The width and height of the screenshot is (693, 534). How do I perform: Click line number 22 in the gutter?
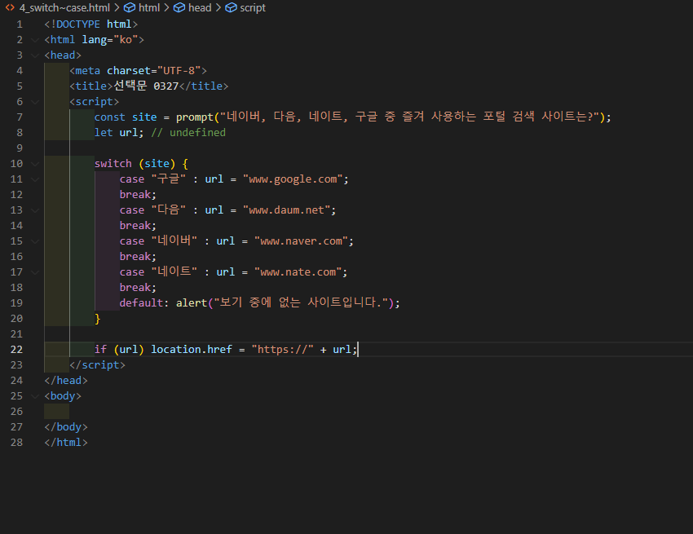coord(16,349)
